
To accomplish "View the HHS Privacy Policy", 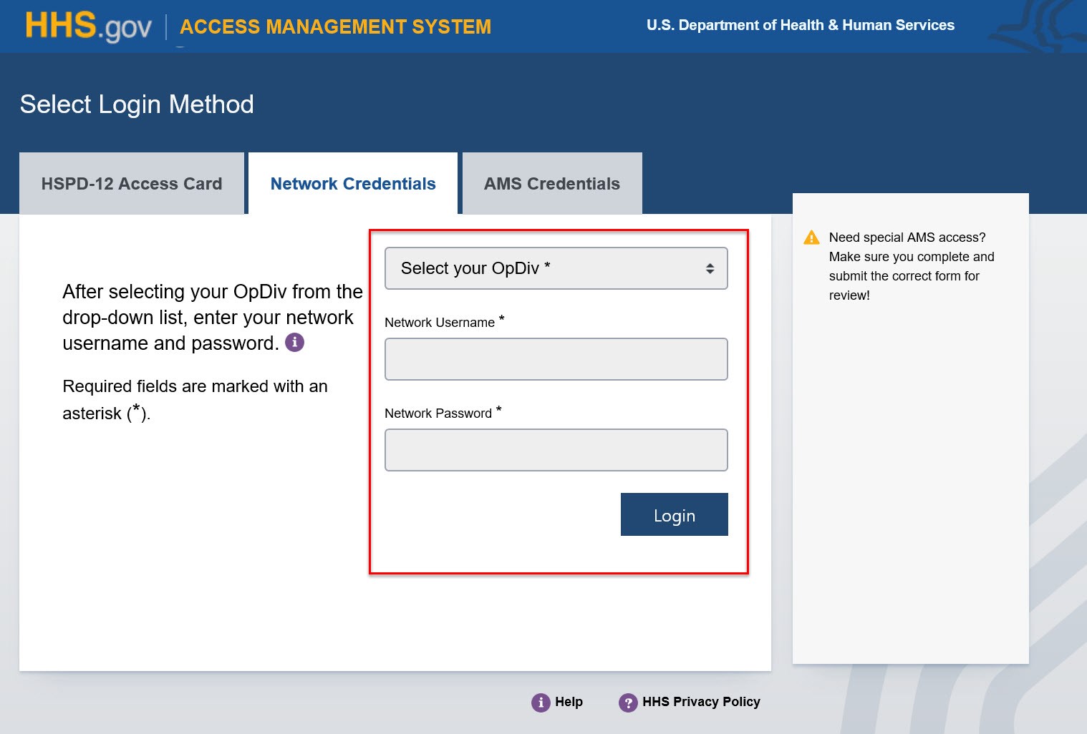I will [700, 702].
